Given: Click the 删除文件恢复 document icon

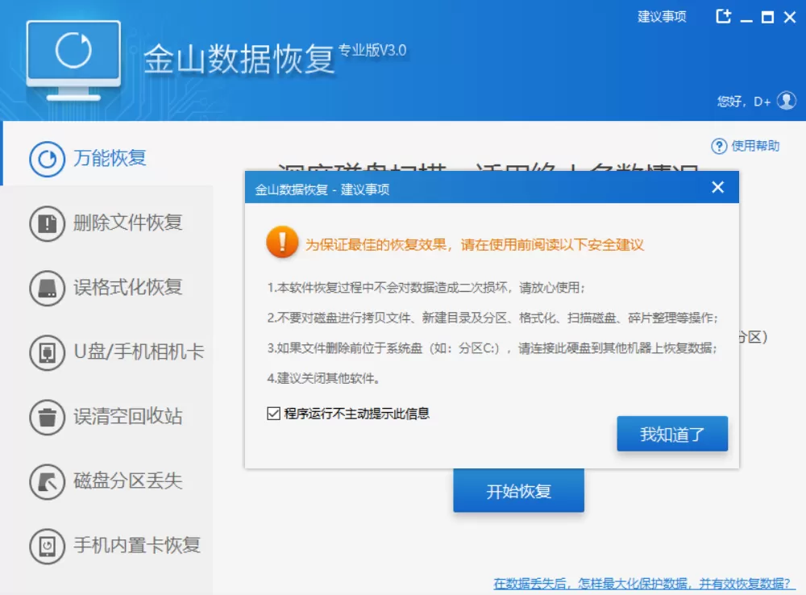Looking at the screenshot, I should [47, 223].
